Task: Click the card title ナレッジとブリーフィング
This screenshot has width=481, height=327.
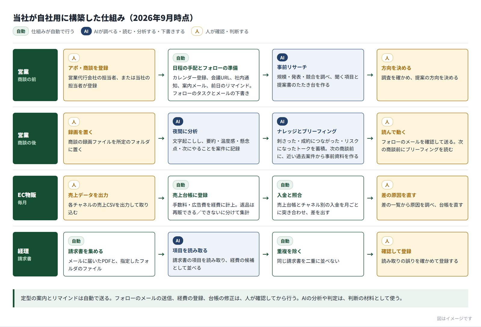Action: (x=307, y=131)
